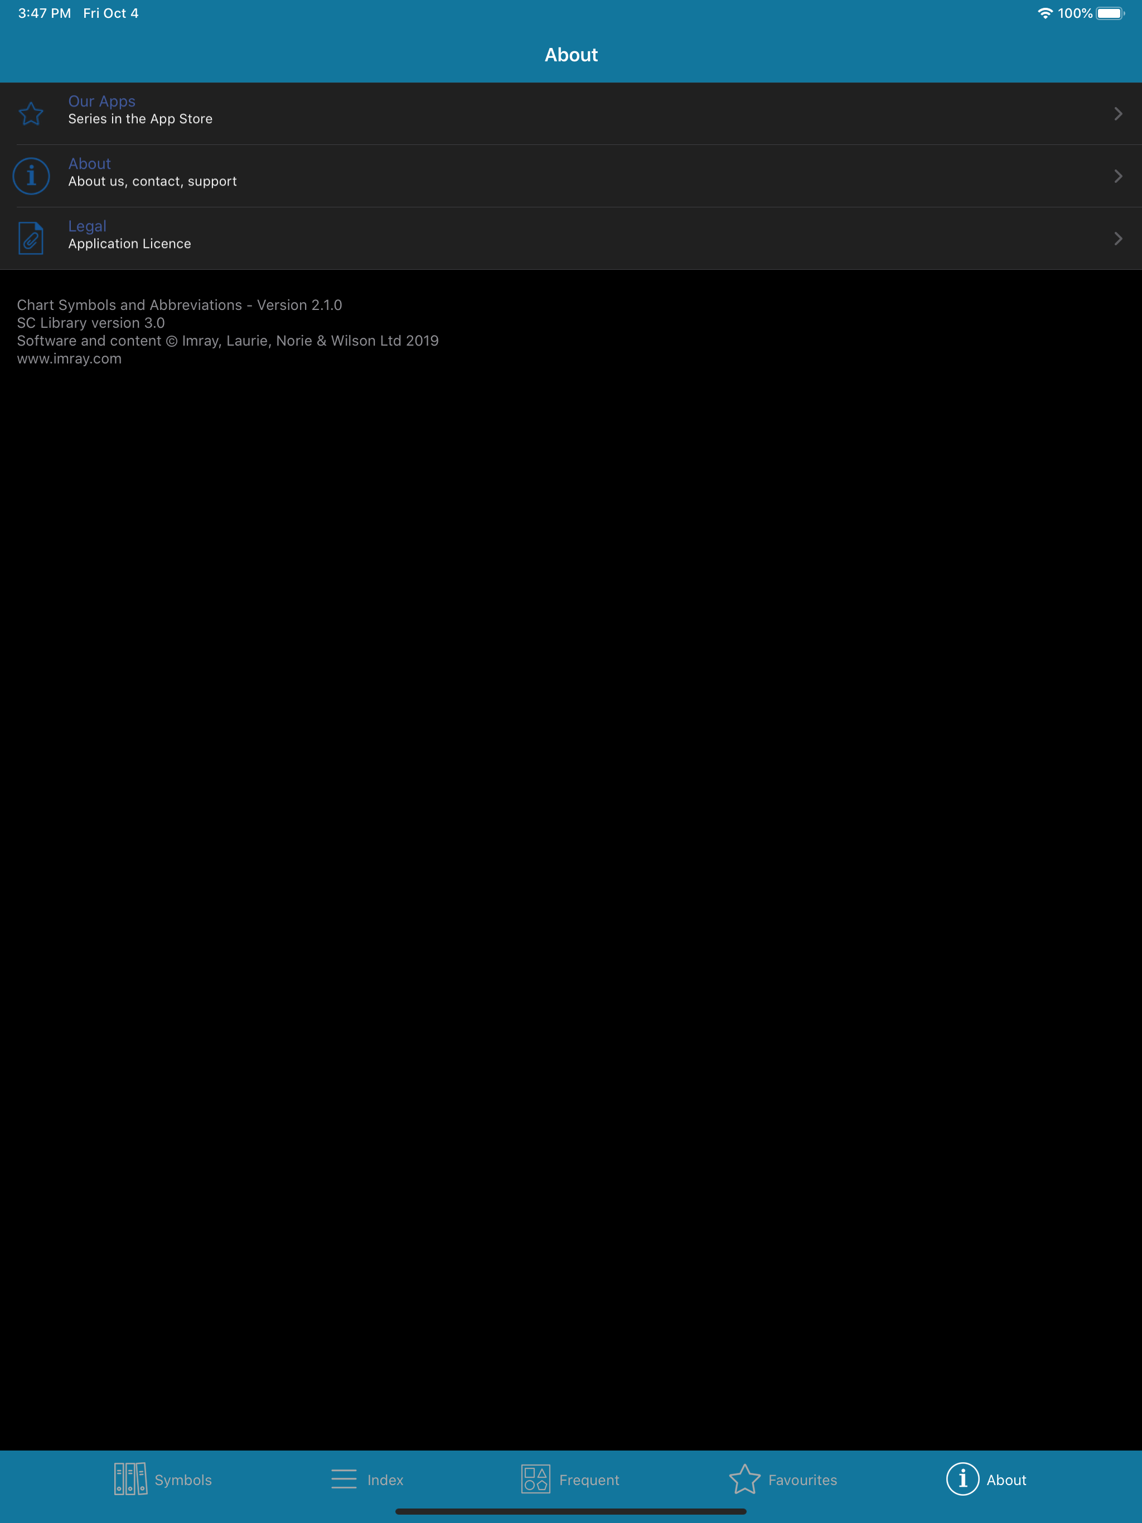Switch to the Index tab label
This screenshot has height=1523, width=1142.
point(385,1480)
